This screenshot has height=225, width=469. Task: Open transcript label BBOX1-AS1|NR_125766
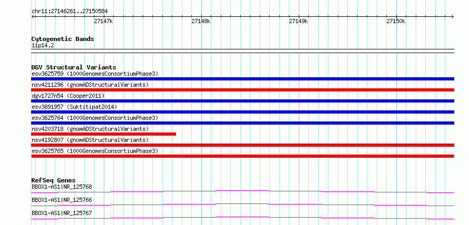pyautogui.click(x=62, y=200)
